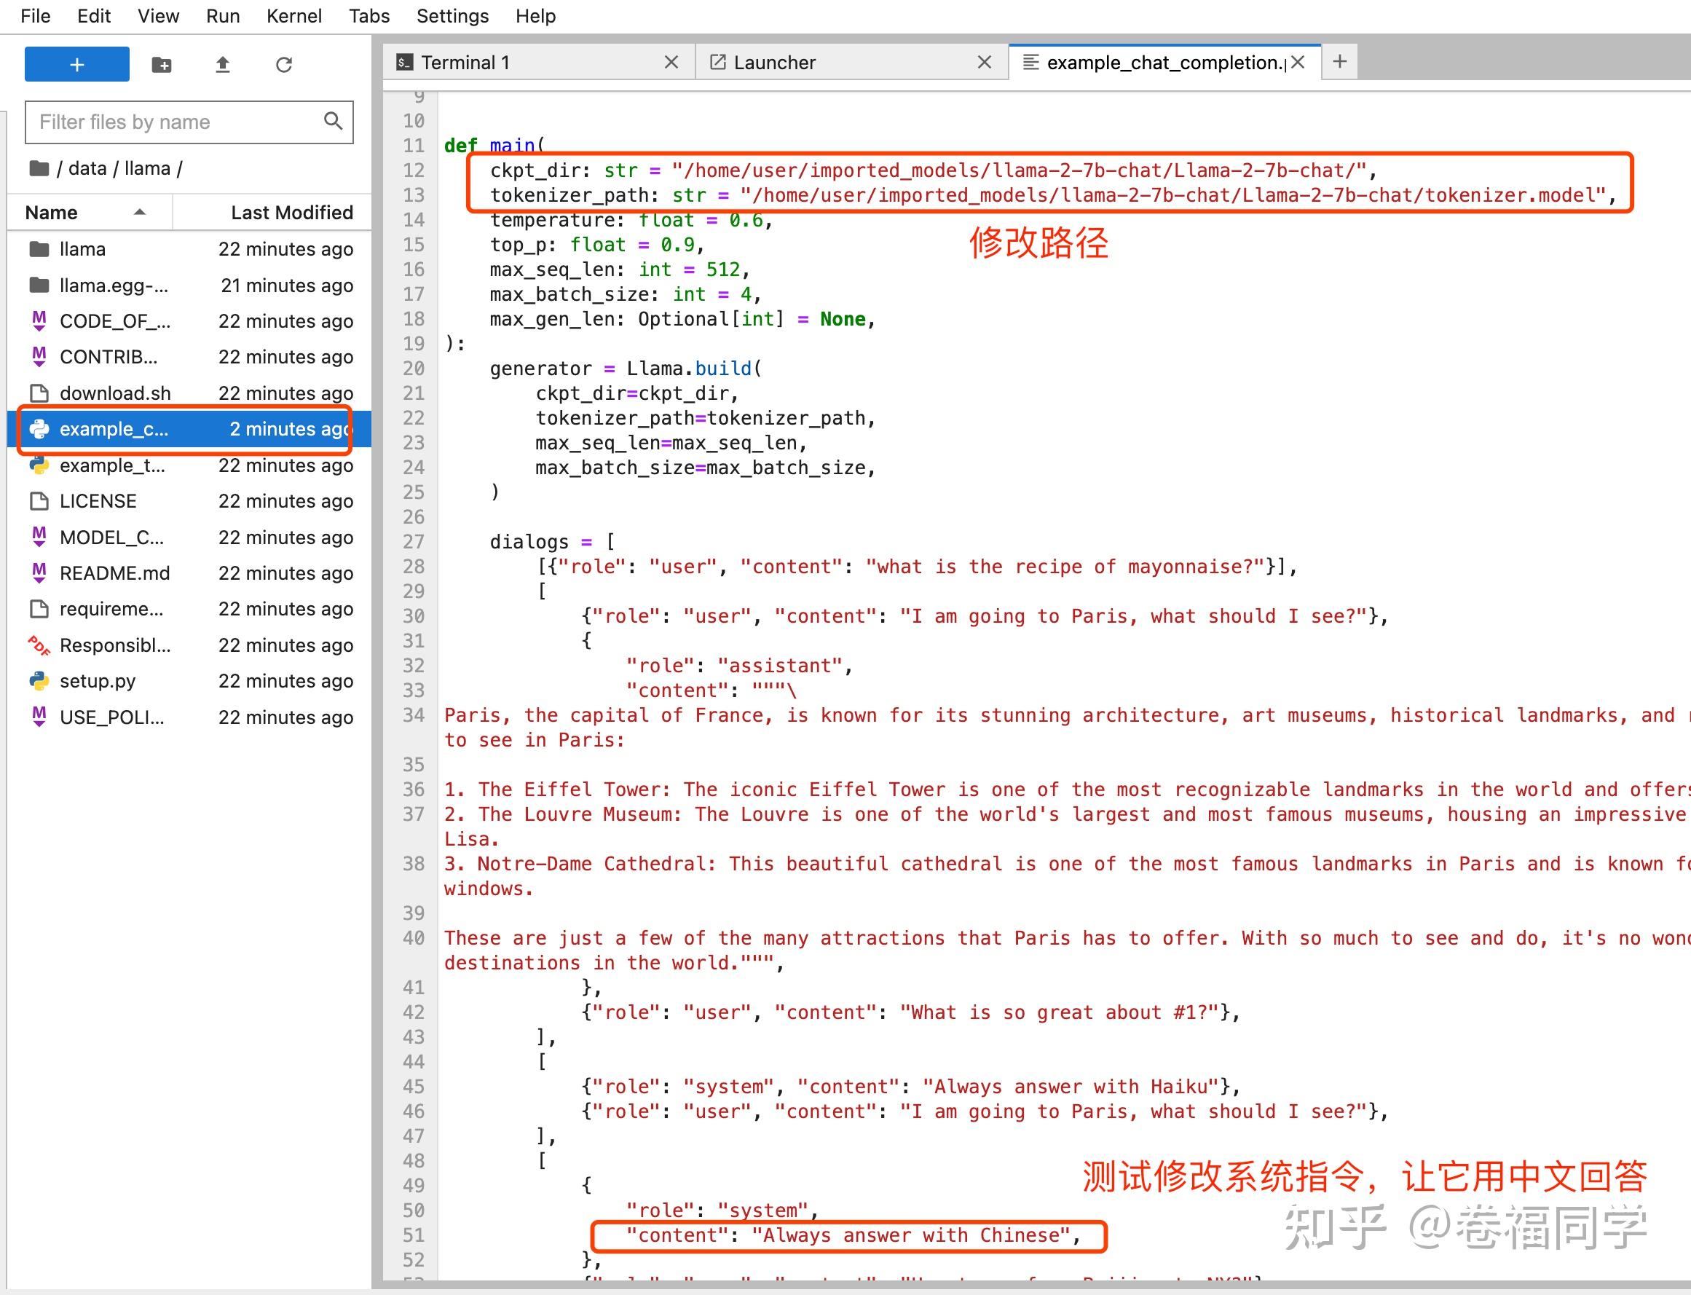Viewport: 1691px width, 1295px height.
Task: Click the ckpt_dir path string in editor
Action: 1019,170
